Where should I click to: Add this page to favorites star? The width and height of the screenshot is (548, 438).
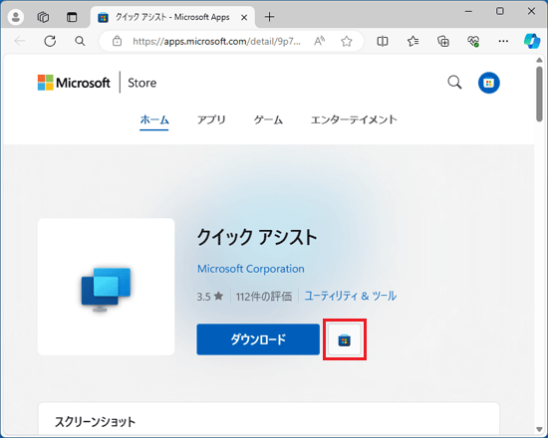pos(347,41)
